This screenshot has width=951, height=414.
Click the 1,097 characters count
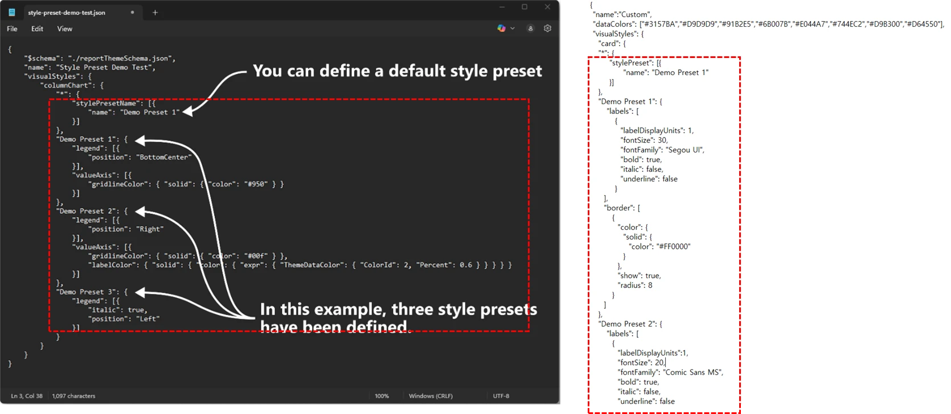(73, 396)
